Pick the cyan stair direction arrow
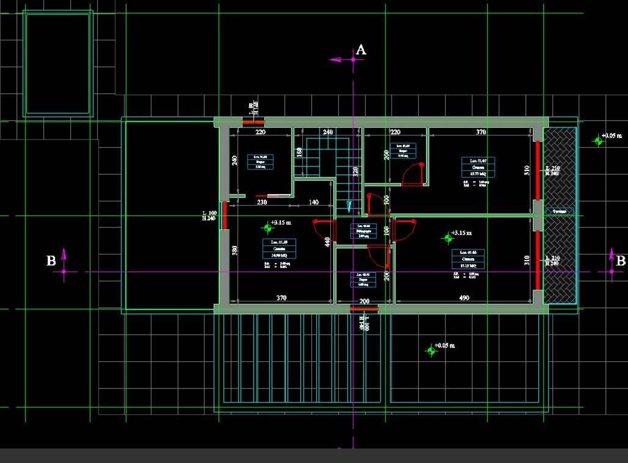The height and width of the screenshot is (463, 628). [348, 206]
